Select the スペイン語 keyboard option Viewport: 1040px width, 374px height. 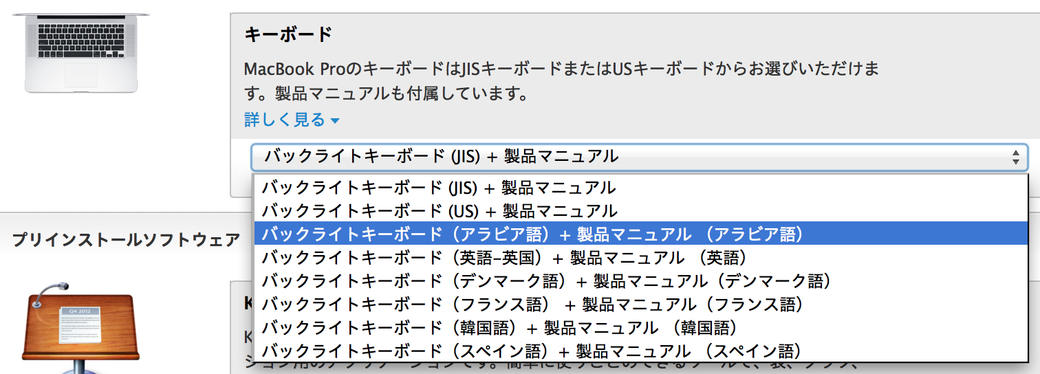(642, 351)
